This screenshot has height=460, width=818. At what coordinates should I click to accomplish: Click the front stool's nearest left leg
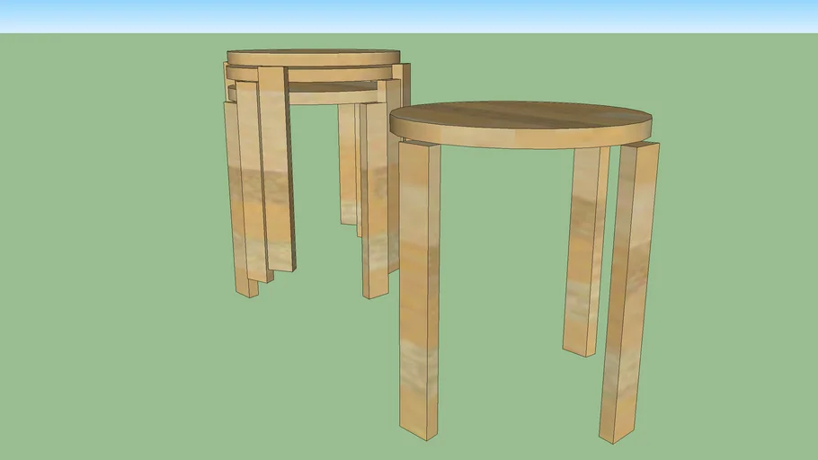(x=419, y=287)
